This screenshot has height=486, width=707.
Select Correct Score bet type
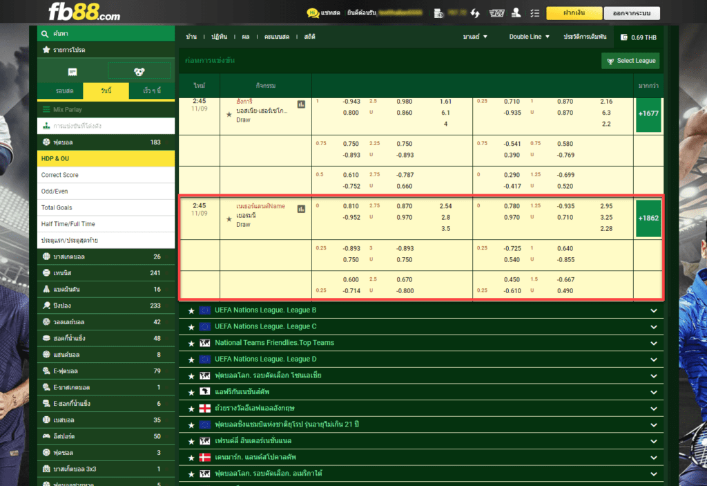pyautogui.click(x=106, y=175)
